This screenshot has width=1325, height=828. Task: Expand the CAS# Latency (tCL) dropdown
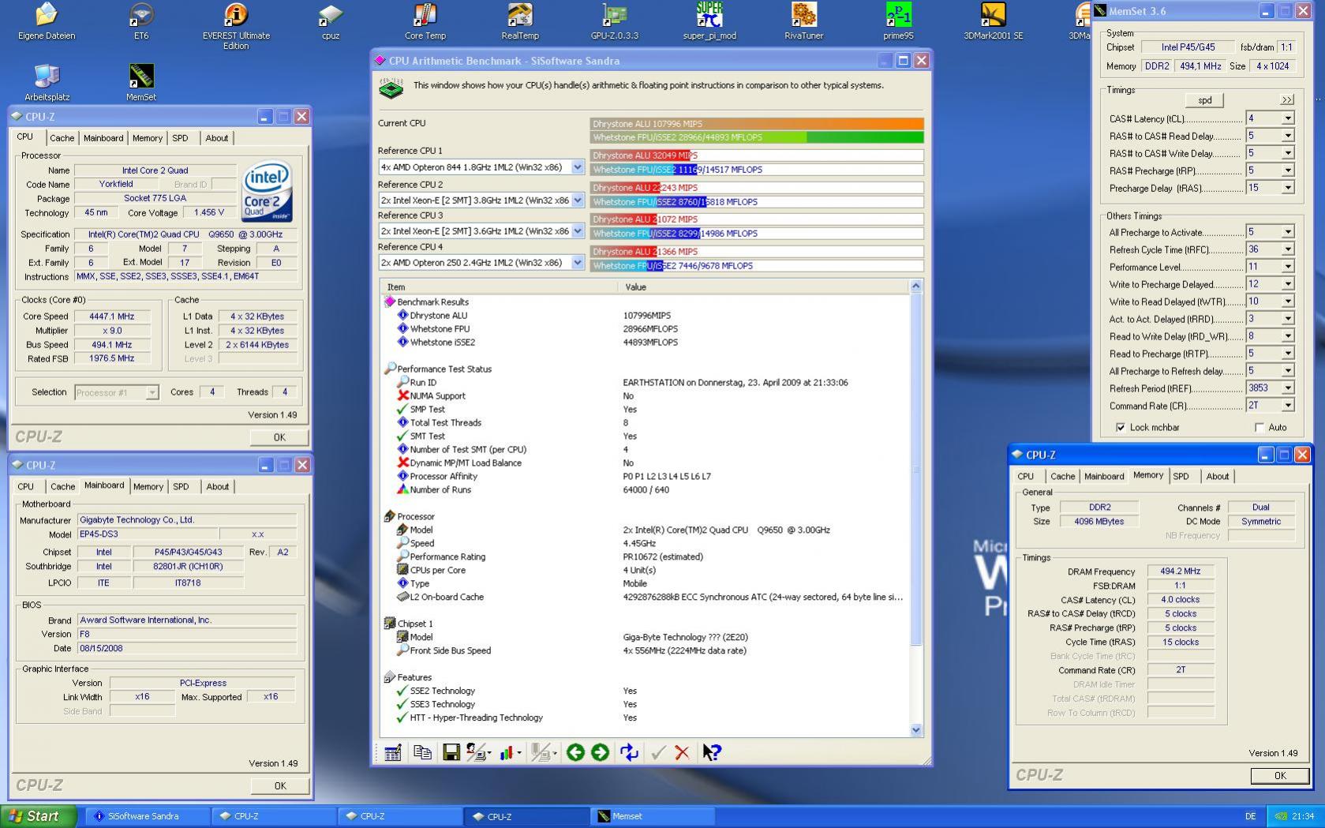click(x=1287, y=118)
